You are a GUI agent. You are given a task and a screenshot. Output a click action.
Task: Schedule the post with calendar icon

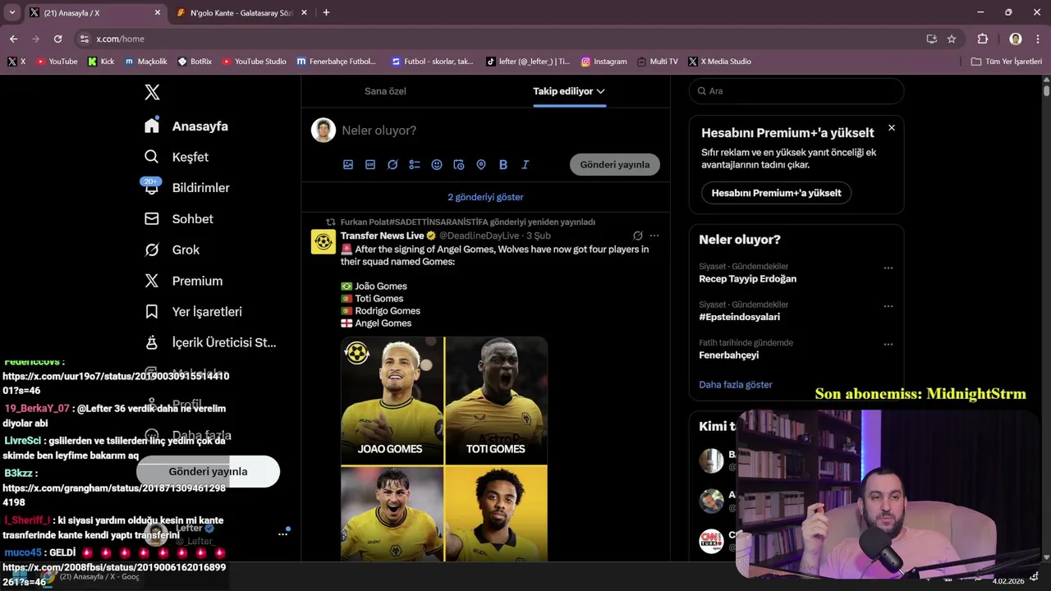[x=459, y=165]
